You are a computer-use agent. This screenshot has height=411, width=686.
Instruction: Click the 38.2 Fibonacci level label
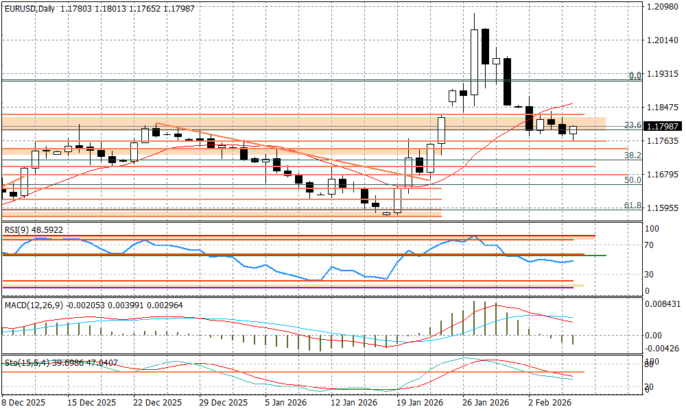[x=632, y=155]
